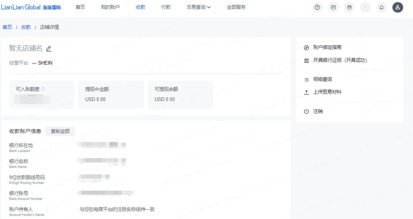Open 全部服务 in the top menu
413x219 pixels.
[x=236, y=7]
